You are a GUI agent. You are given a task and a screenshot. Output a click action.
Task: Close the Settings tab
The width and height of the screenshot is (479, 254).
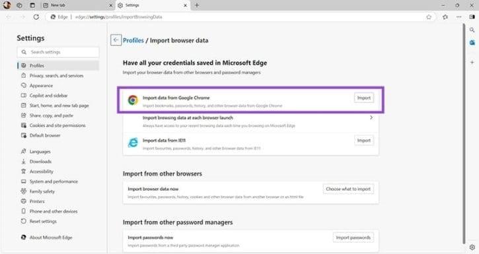pos(185,5)
